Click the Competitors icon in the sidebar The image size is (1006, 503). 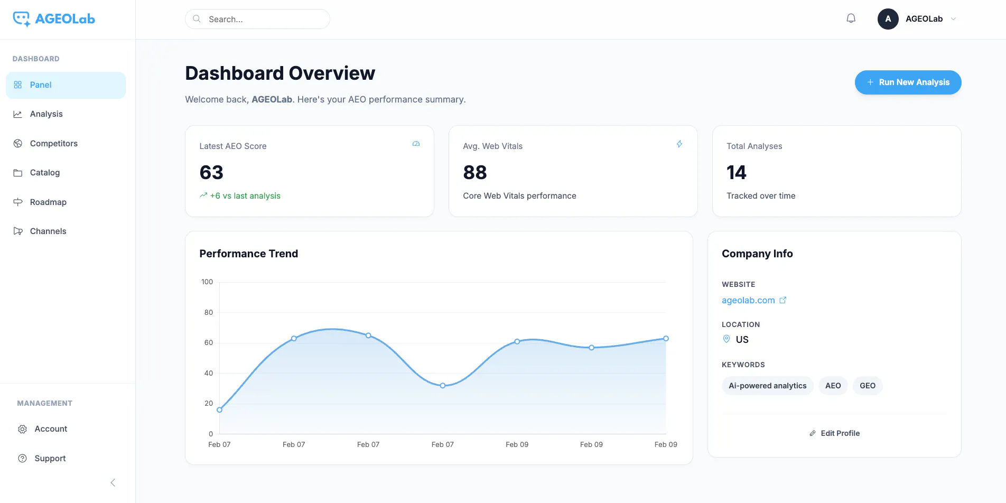tap(18, 143)
